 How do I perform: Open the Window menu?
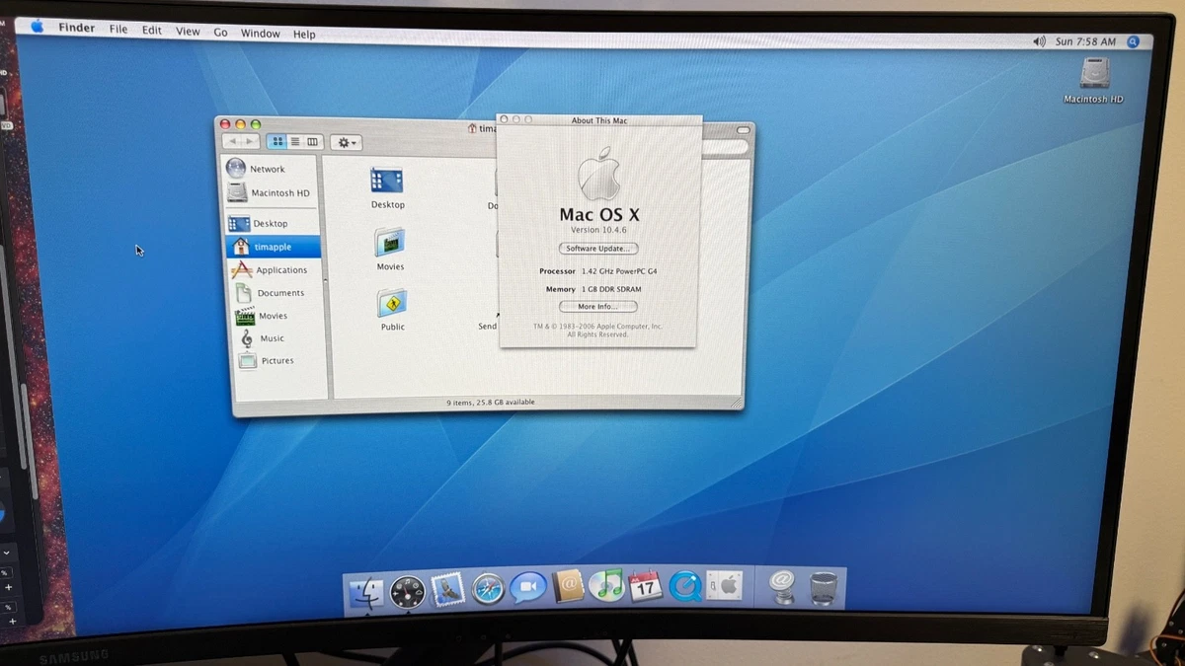pyautogui.click(x=261, y=34)
